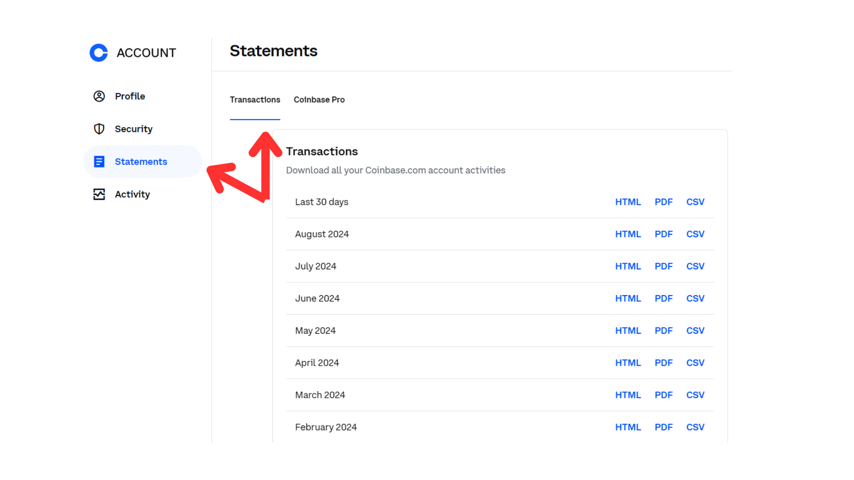Download February 2024 PDF statement
Viewport: 854px width, 480px height.
pyautogui.click(x=663, y=427)
